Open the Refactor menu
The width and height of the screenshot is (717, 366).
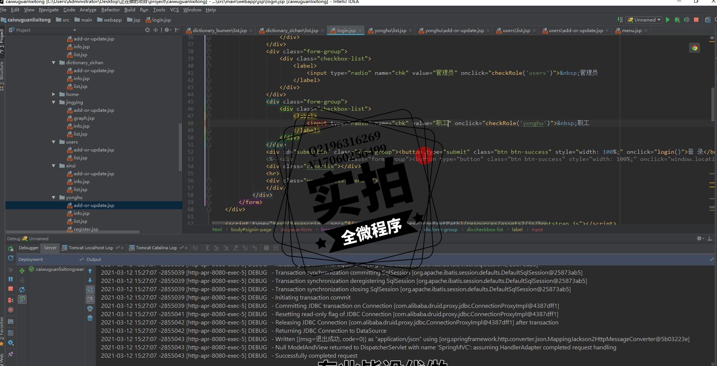(x=110, y=10)
